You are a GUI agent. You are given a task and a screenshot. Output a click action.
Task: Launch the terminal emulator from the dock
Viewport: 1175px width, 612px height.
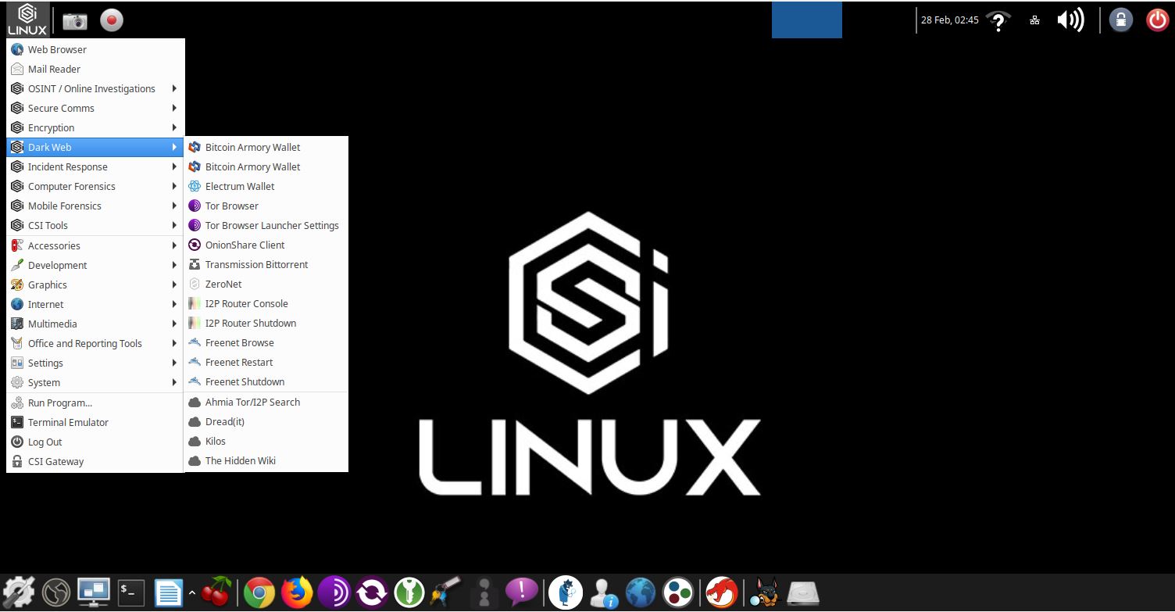pos(131,592)
